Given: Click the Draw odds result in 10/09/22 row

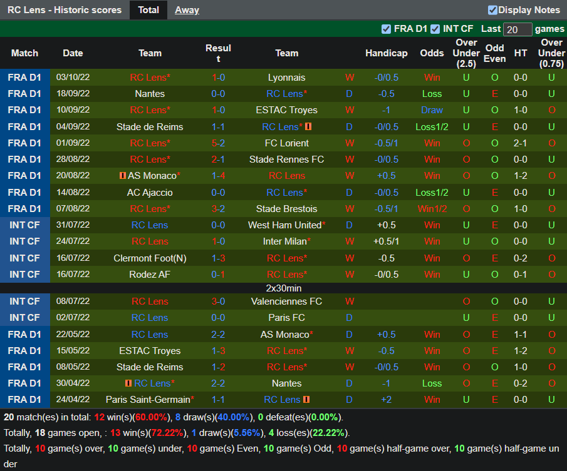Looking at the screenshot, I should tap(432, 110).
